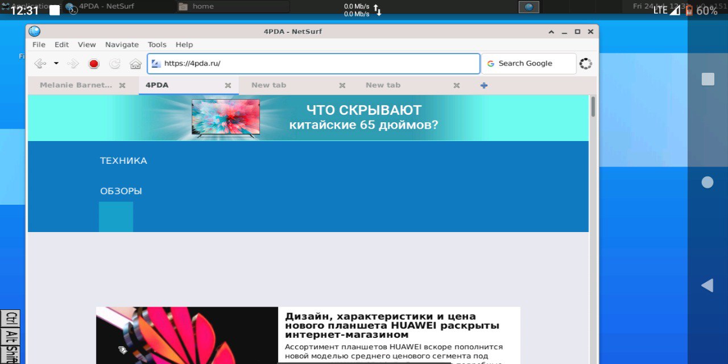The image size is (728, 364).
Task: Click the HUAWEI article thumbnail image
Action: pyautogui.click(x=187, y=336)
